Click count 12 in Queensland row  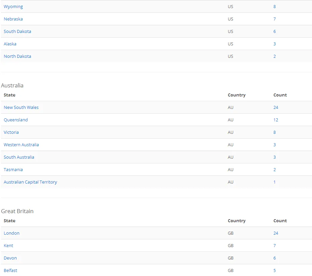276,120
